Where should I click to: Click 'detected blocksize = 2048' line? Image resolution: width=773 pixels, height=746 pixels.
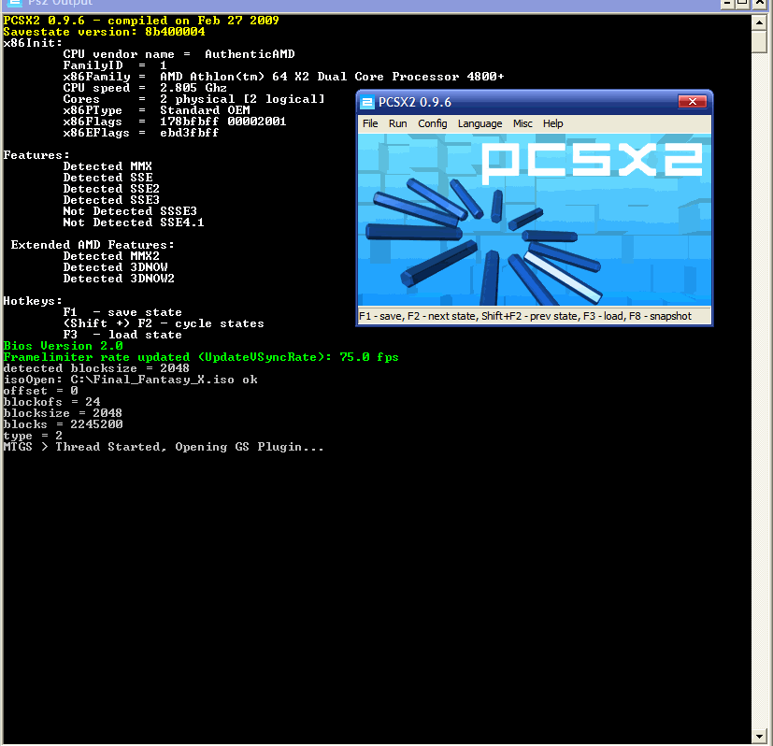pos(96,368)
